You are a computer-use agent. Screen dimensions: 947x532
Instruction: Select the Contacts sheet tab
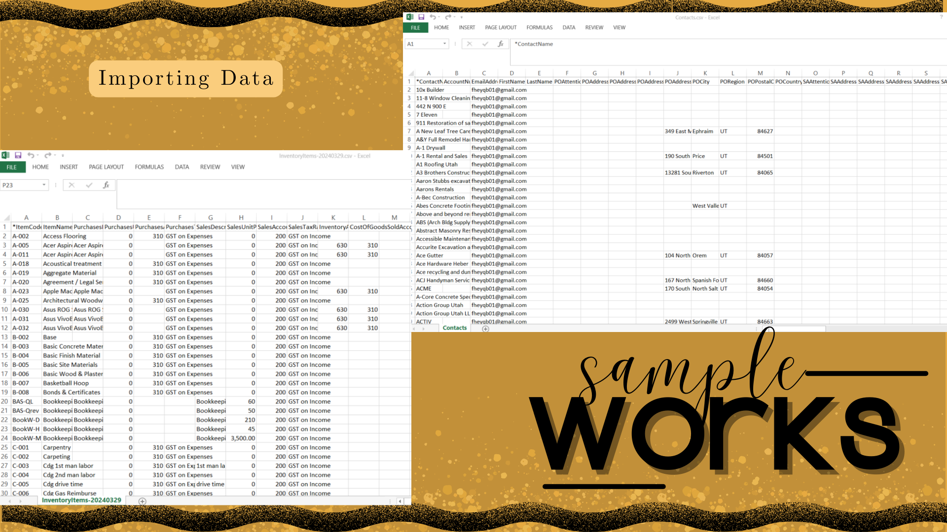454,328
